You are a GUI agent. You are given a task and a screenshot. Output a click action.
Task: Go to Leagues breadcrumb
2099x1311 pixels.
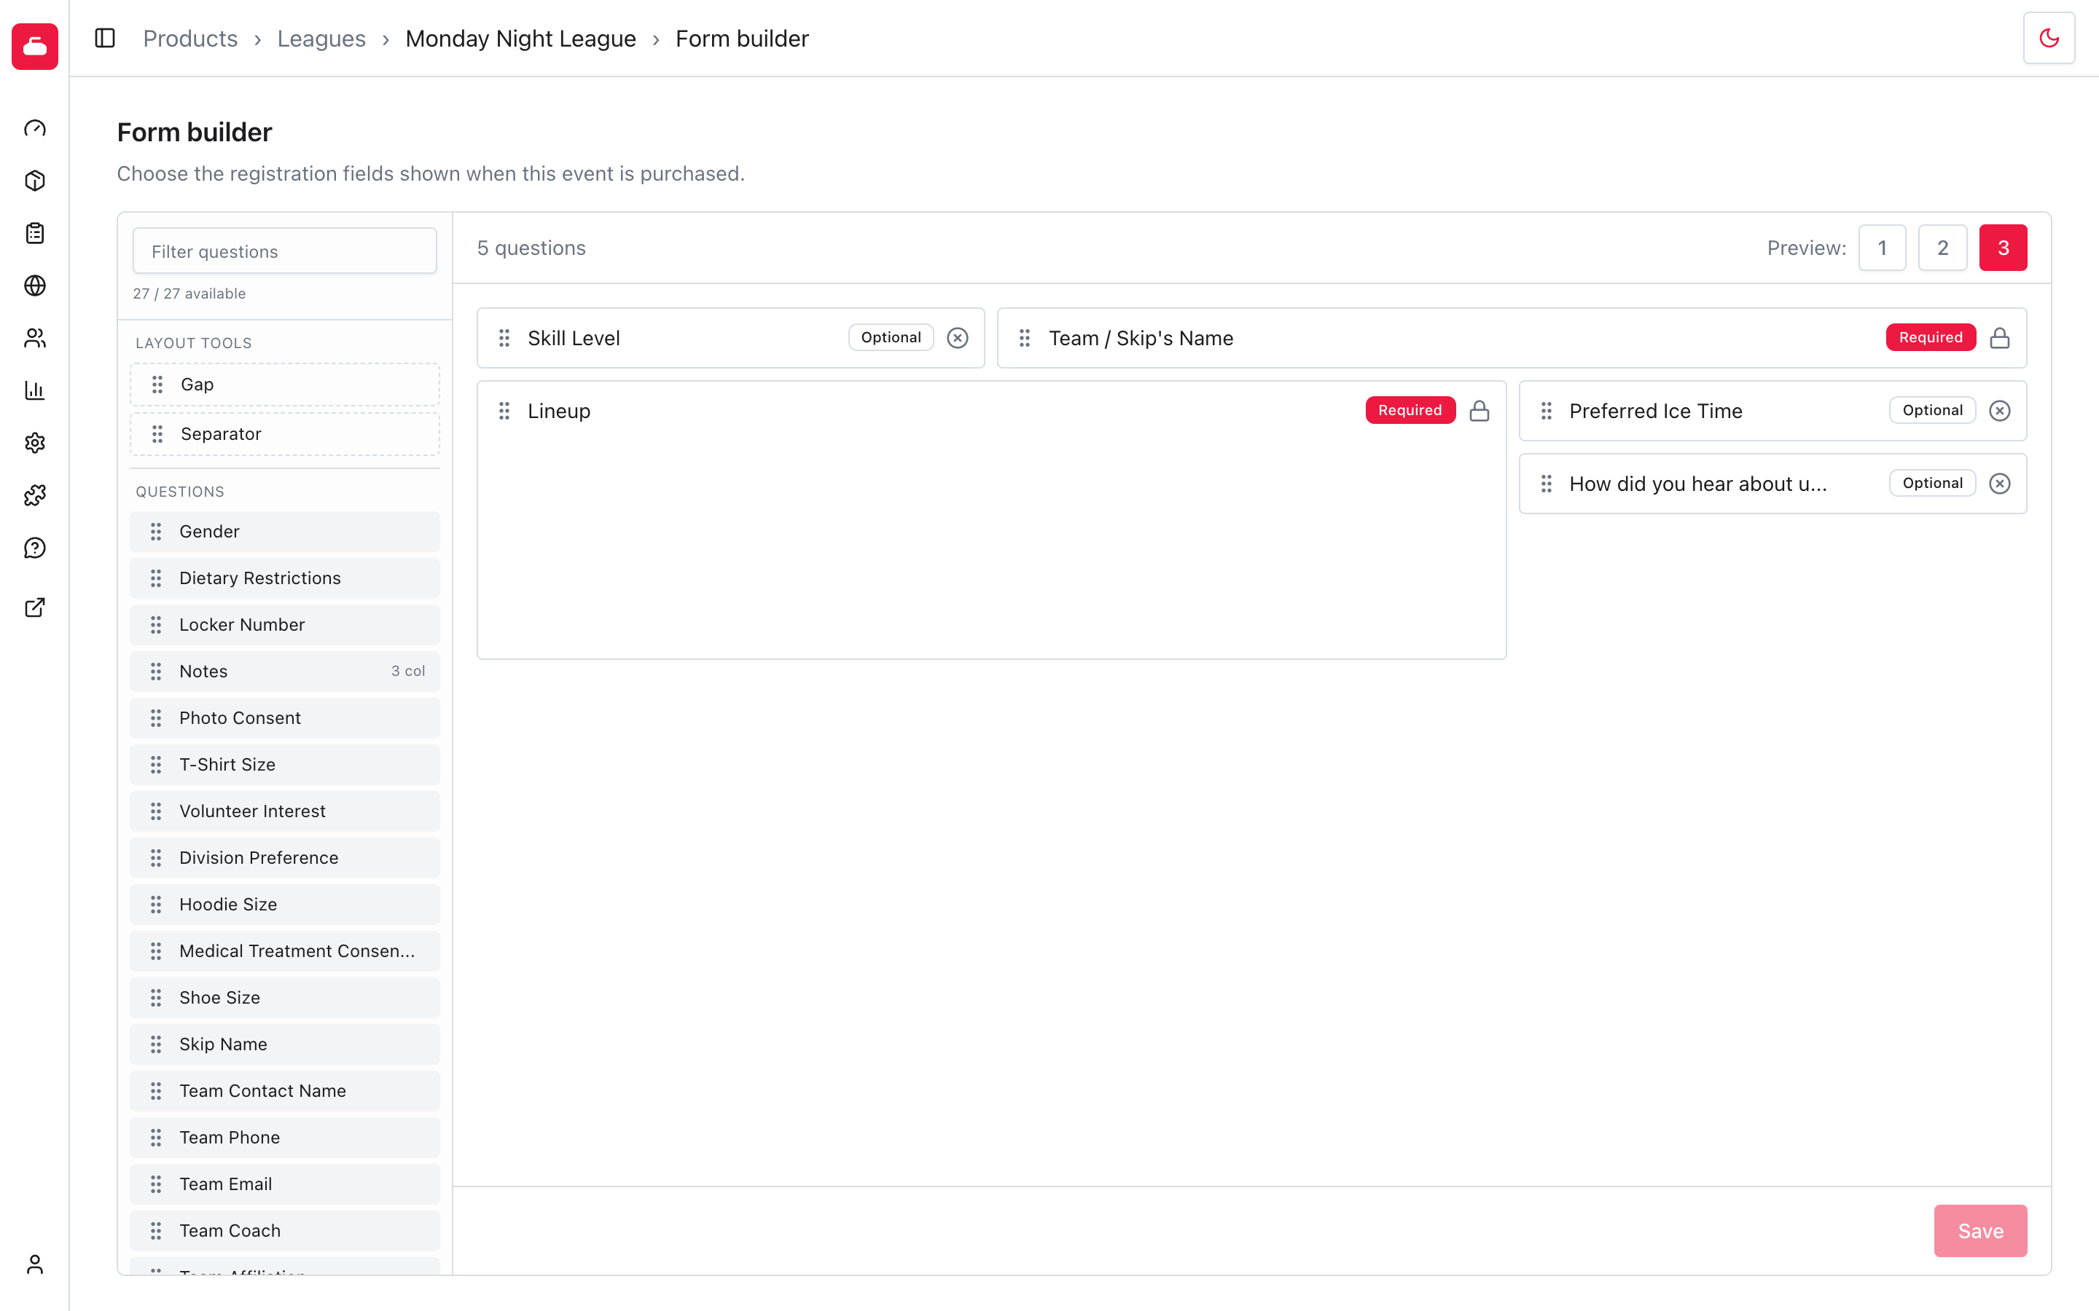[321, 39]
